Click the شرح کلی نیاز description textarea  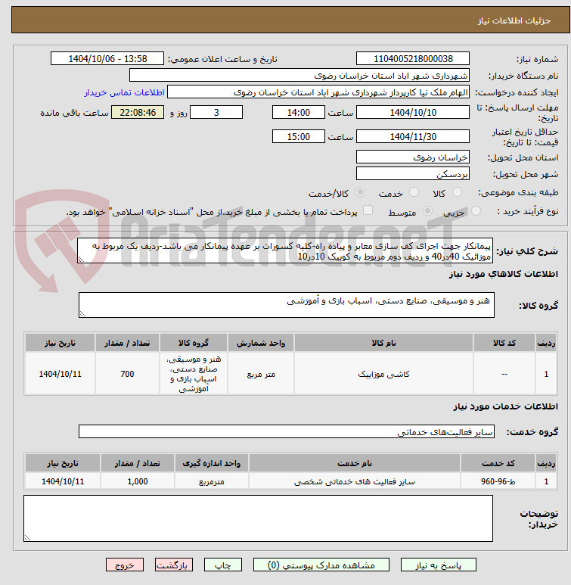285,250
